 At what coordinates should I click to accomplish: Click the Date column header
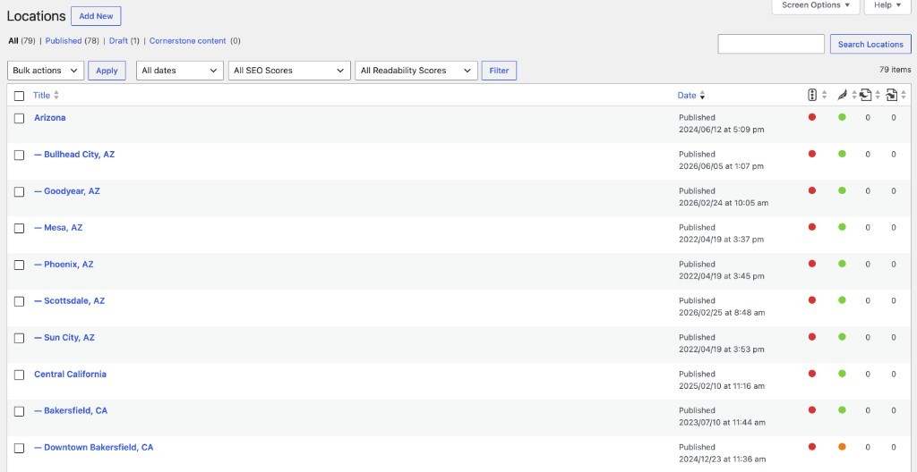click(687, 96)
